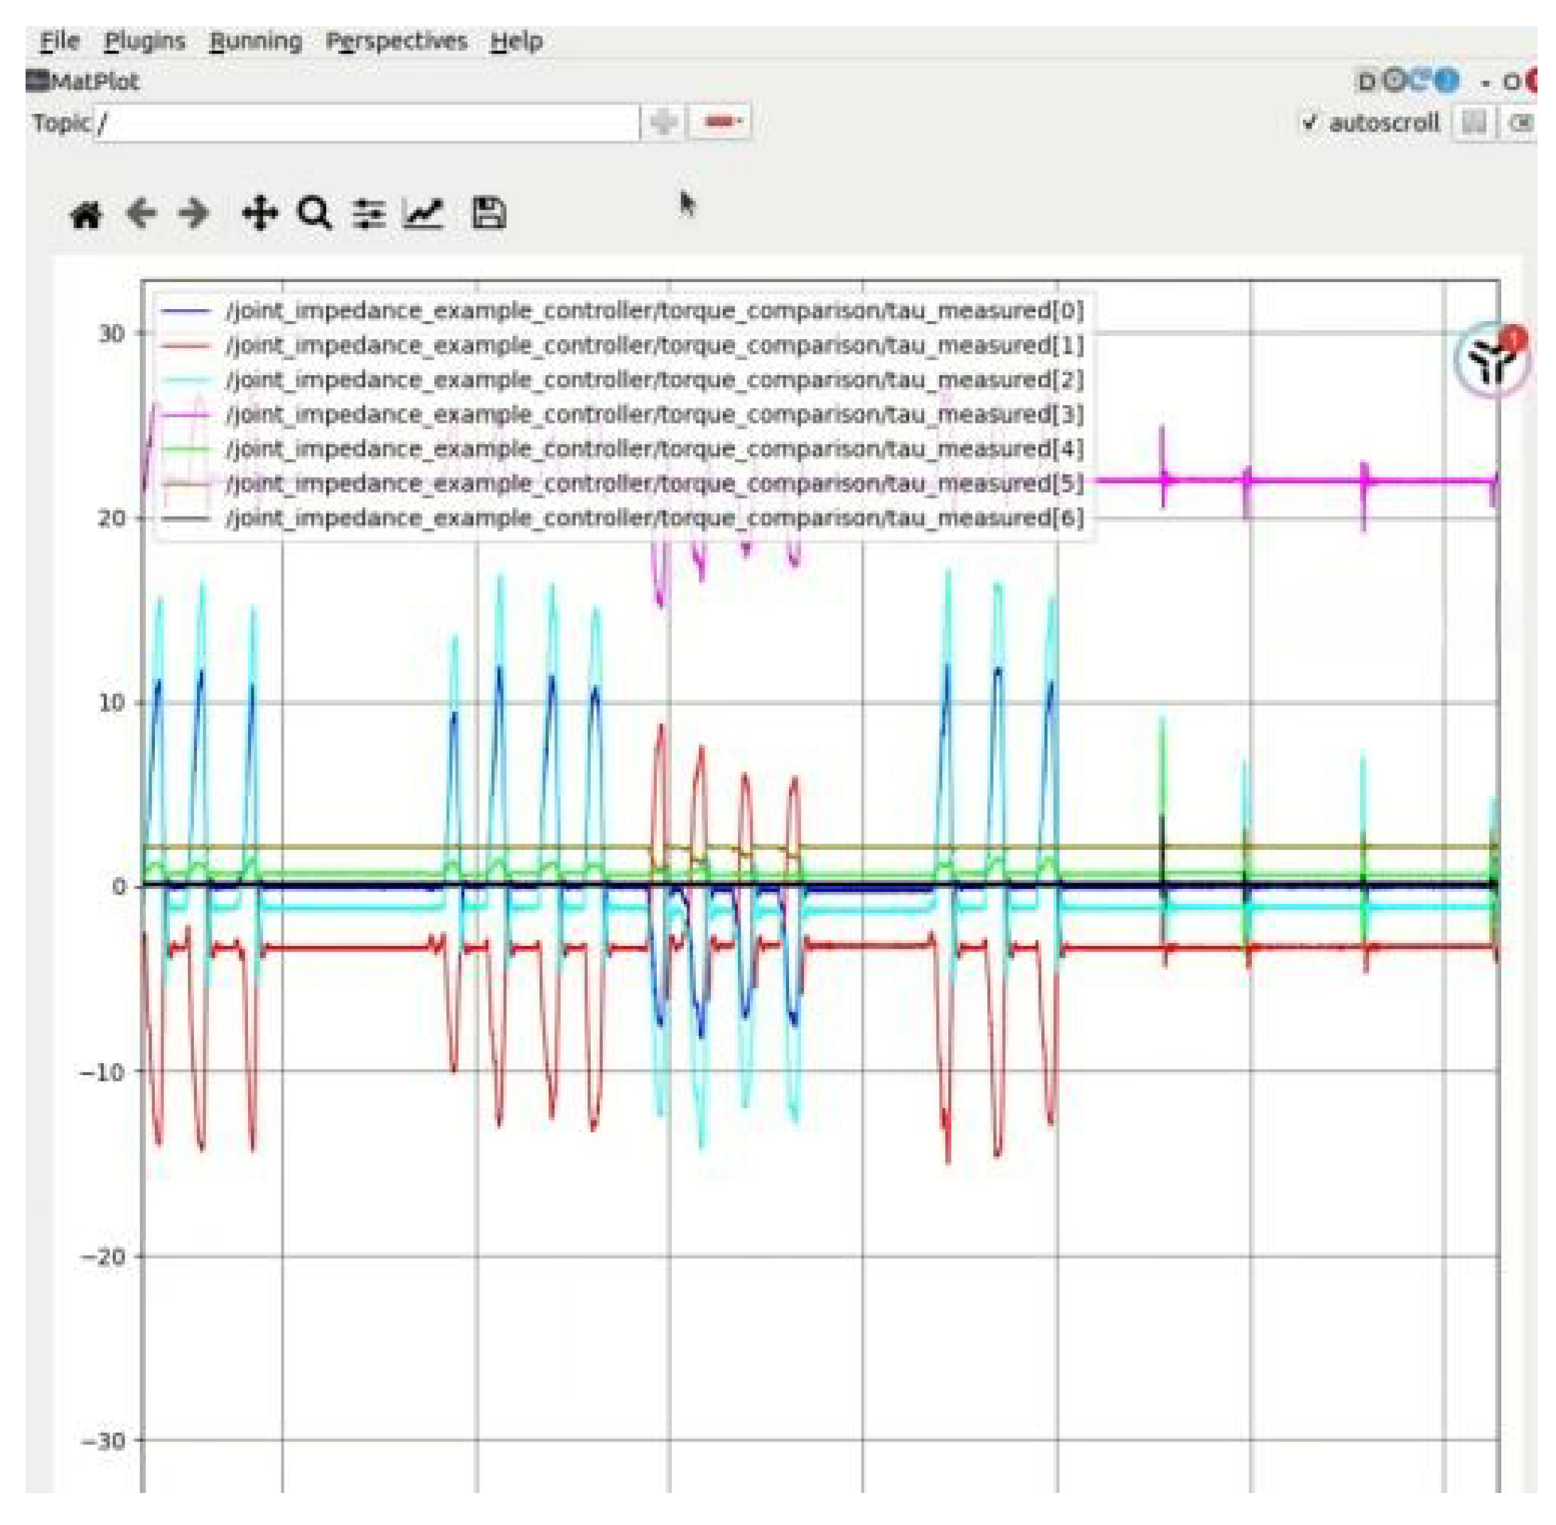Select the Pan axes tool

[x=259, y=214]
